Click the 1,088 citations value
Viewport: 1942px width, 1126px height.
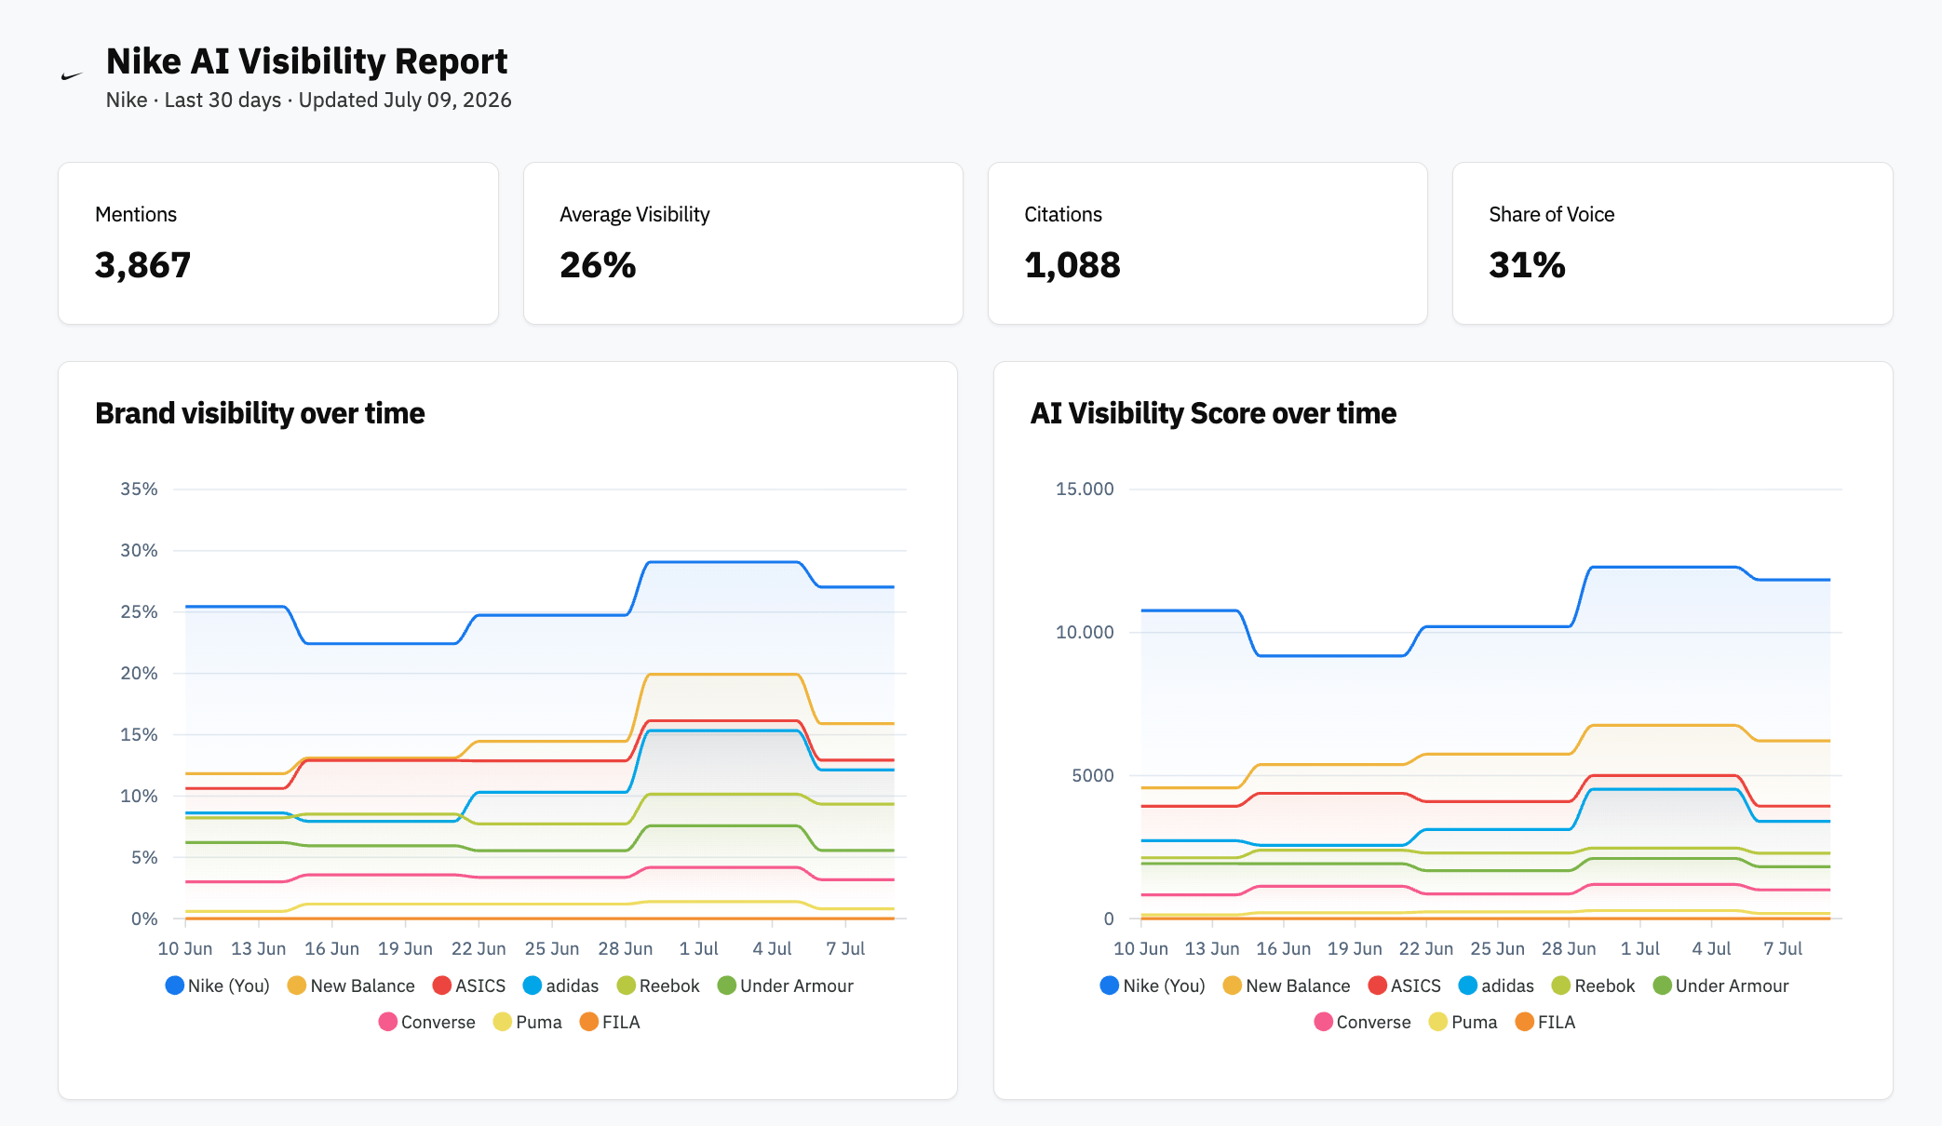tap(1072, 265)
